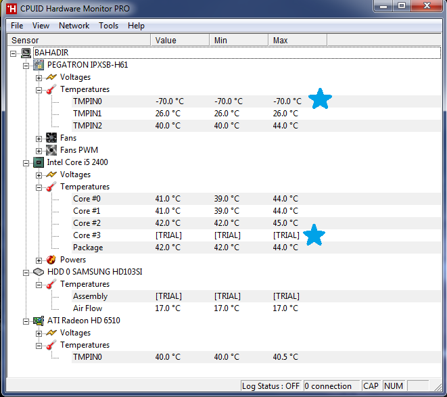
Task: Click the PEGATRON motherboard icon
Action: pyautogui.click(x=39, y=65)
